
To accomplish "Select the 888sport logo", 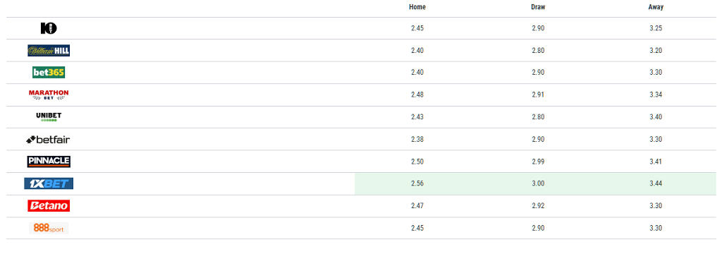I will tap(49, 228).
